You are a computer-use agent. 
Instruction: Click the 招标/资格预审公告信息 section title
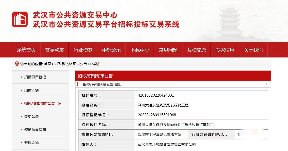tap(102, 84)
